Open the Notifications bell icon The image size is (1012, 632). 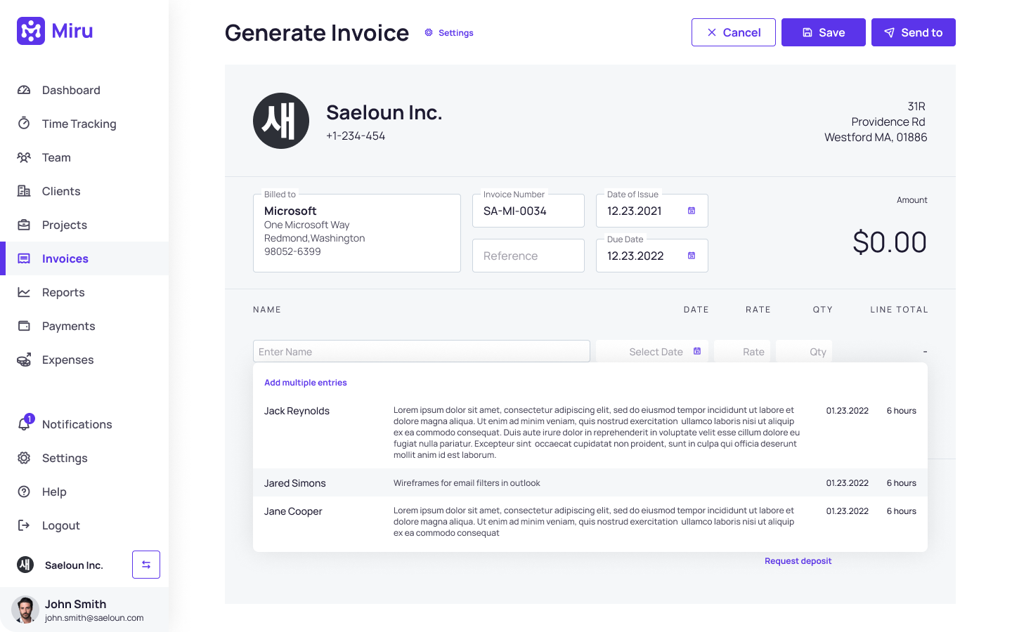(25, 423)
